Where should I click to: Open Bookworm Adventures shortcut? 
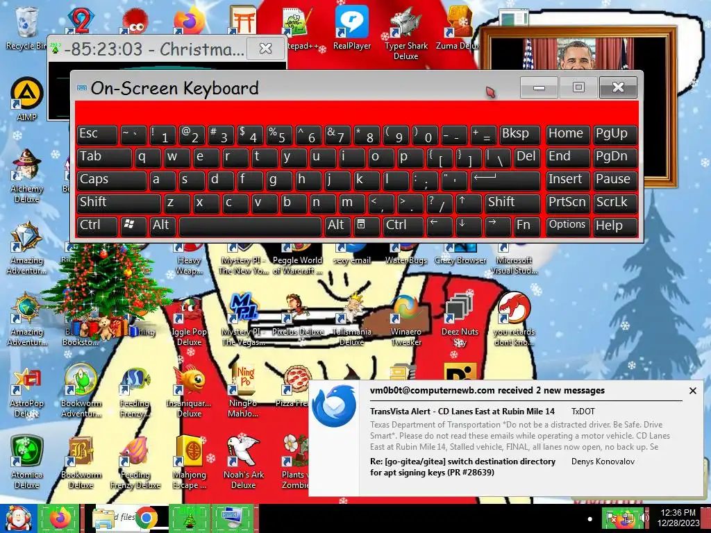tap(81, 391)
